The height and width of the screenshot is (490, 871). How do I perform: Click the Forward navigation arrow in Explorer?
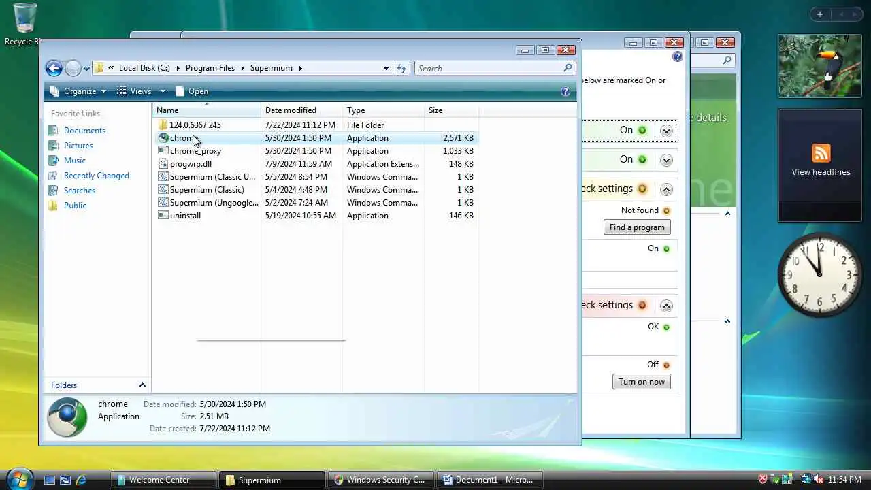(73, 68)
